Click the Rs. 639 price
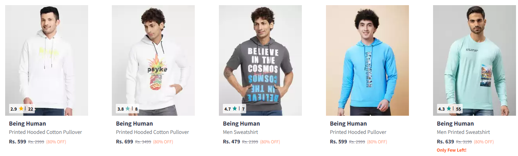The image size is (518, 156). pos(445,141)
